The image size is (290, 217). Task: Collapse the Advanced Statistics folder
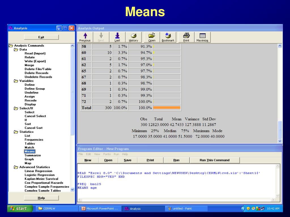[16, 167]
